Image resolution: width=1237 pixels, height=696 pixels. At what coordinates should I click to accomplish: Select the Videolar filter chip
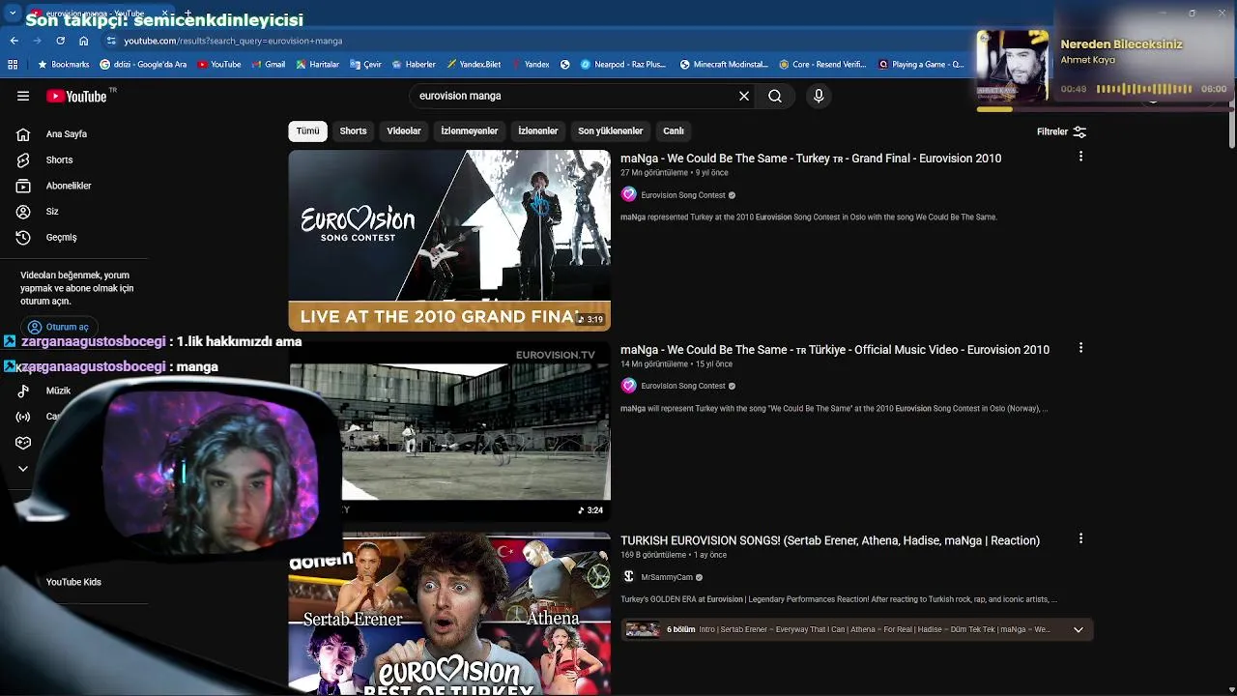click(x=404, y=130)
